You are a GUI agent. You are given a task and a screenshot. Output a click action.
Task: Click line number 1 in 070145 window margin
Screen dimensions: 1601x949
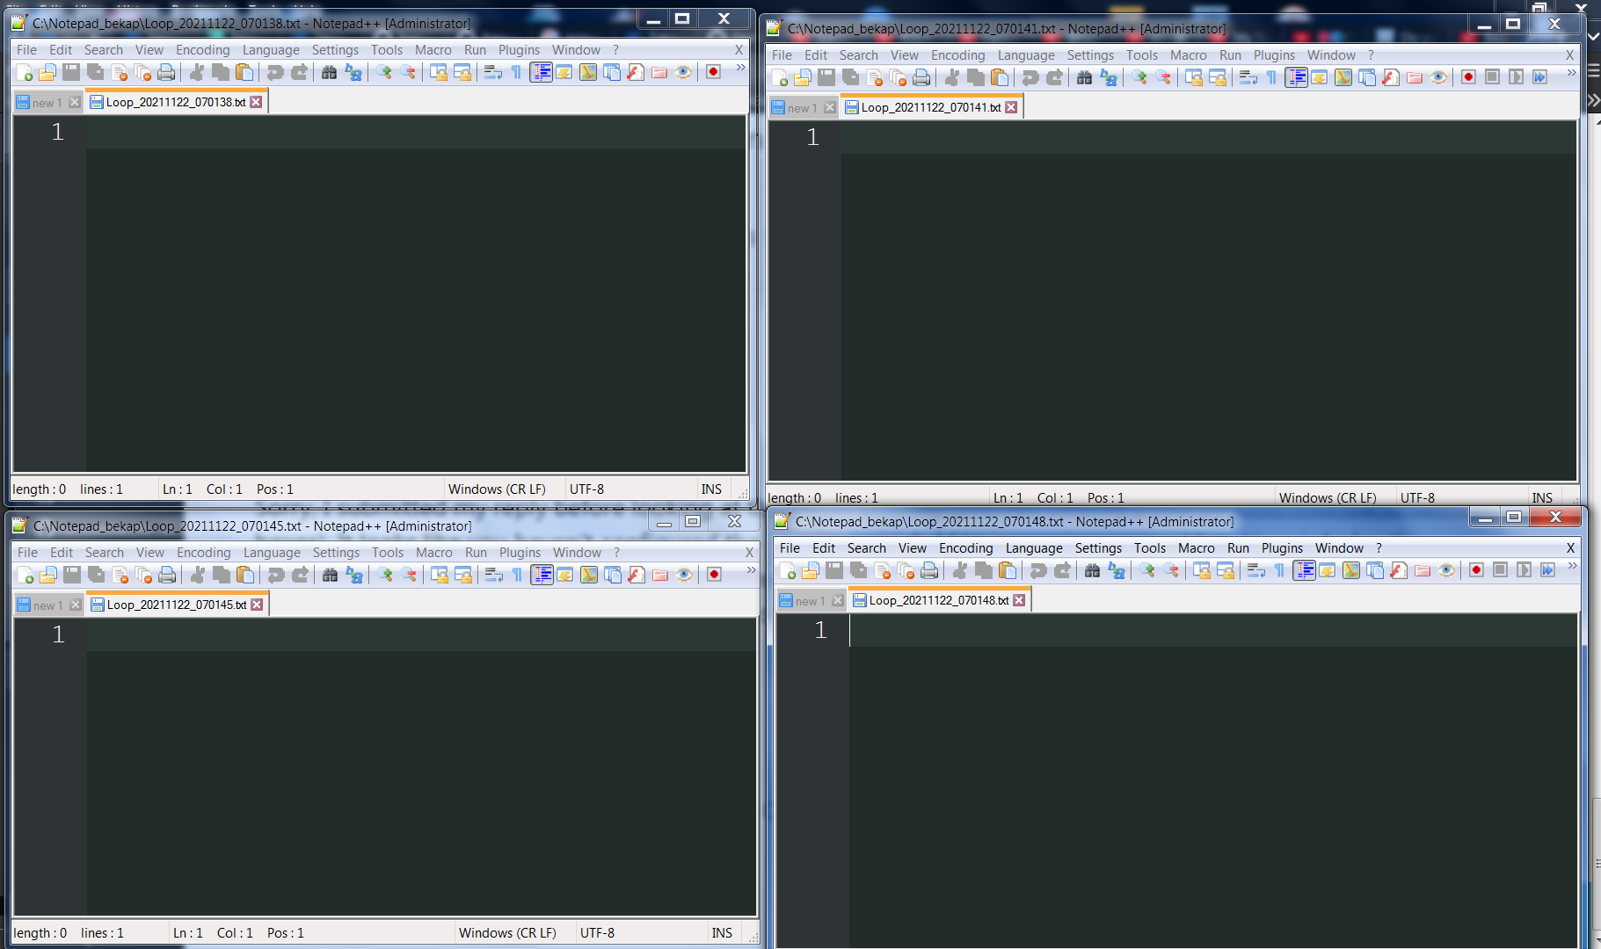pyautogui.click(x=58, y=634)
